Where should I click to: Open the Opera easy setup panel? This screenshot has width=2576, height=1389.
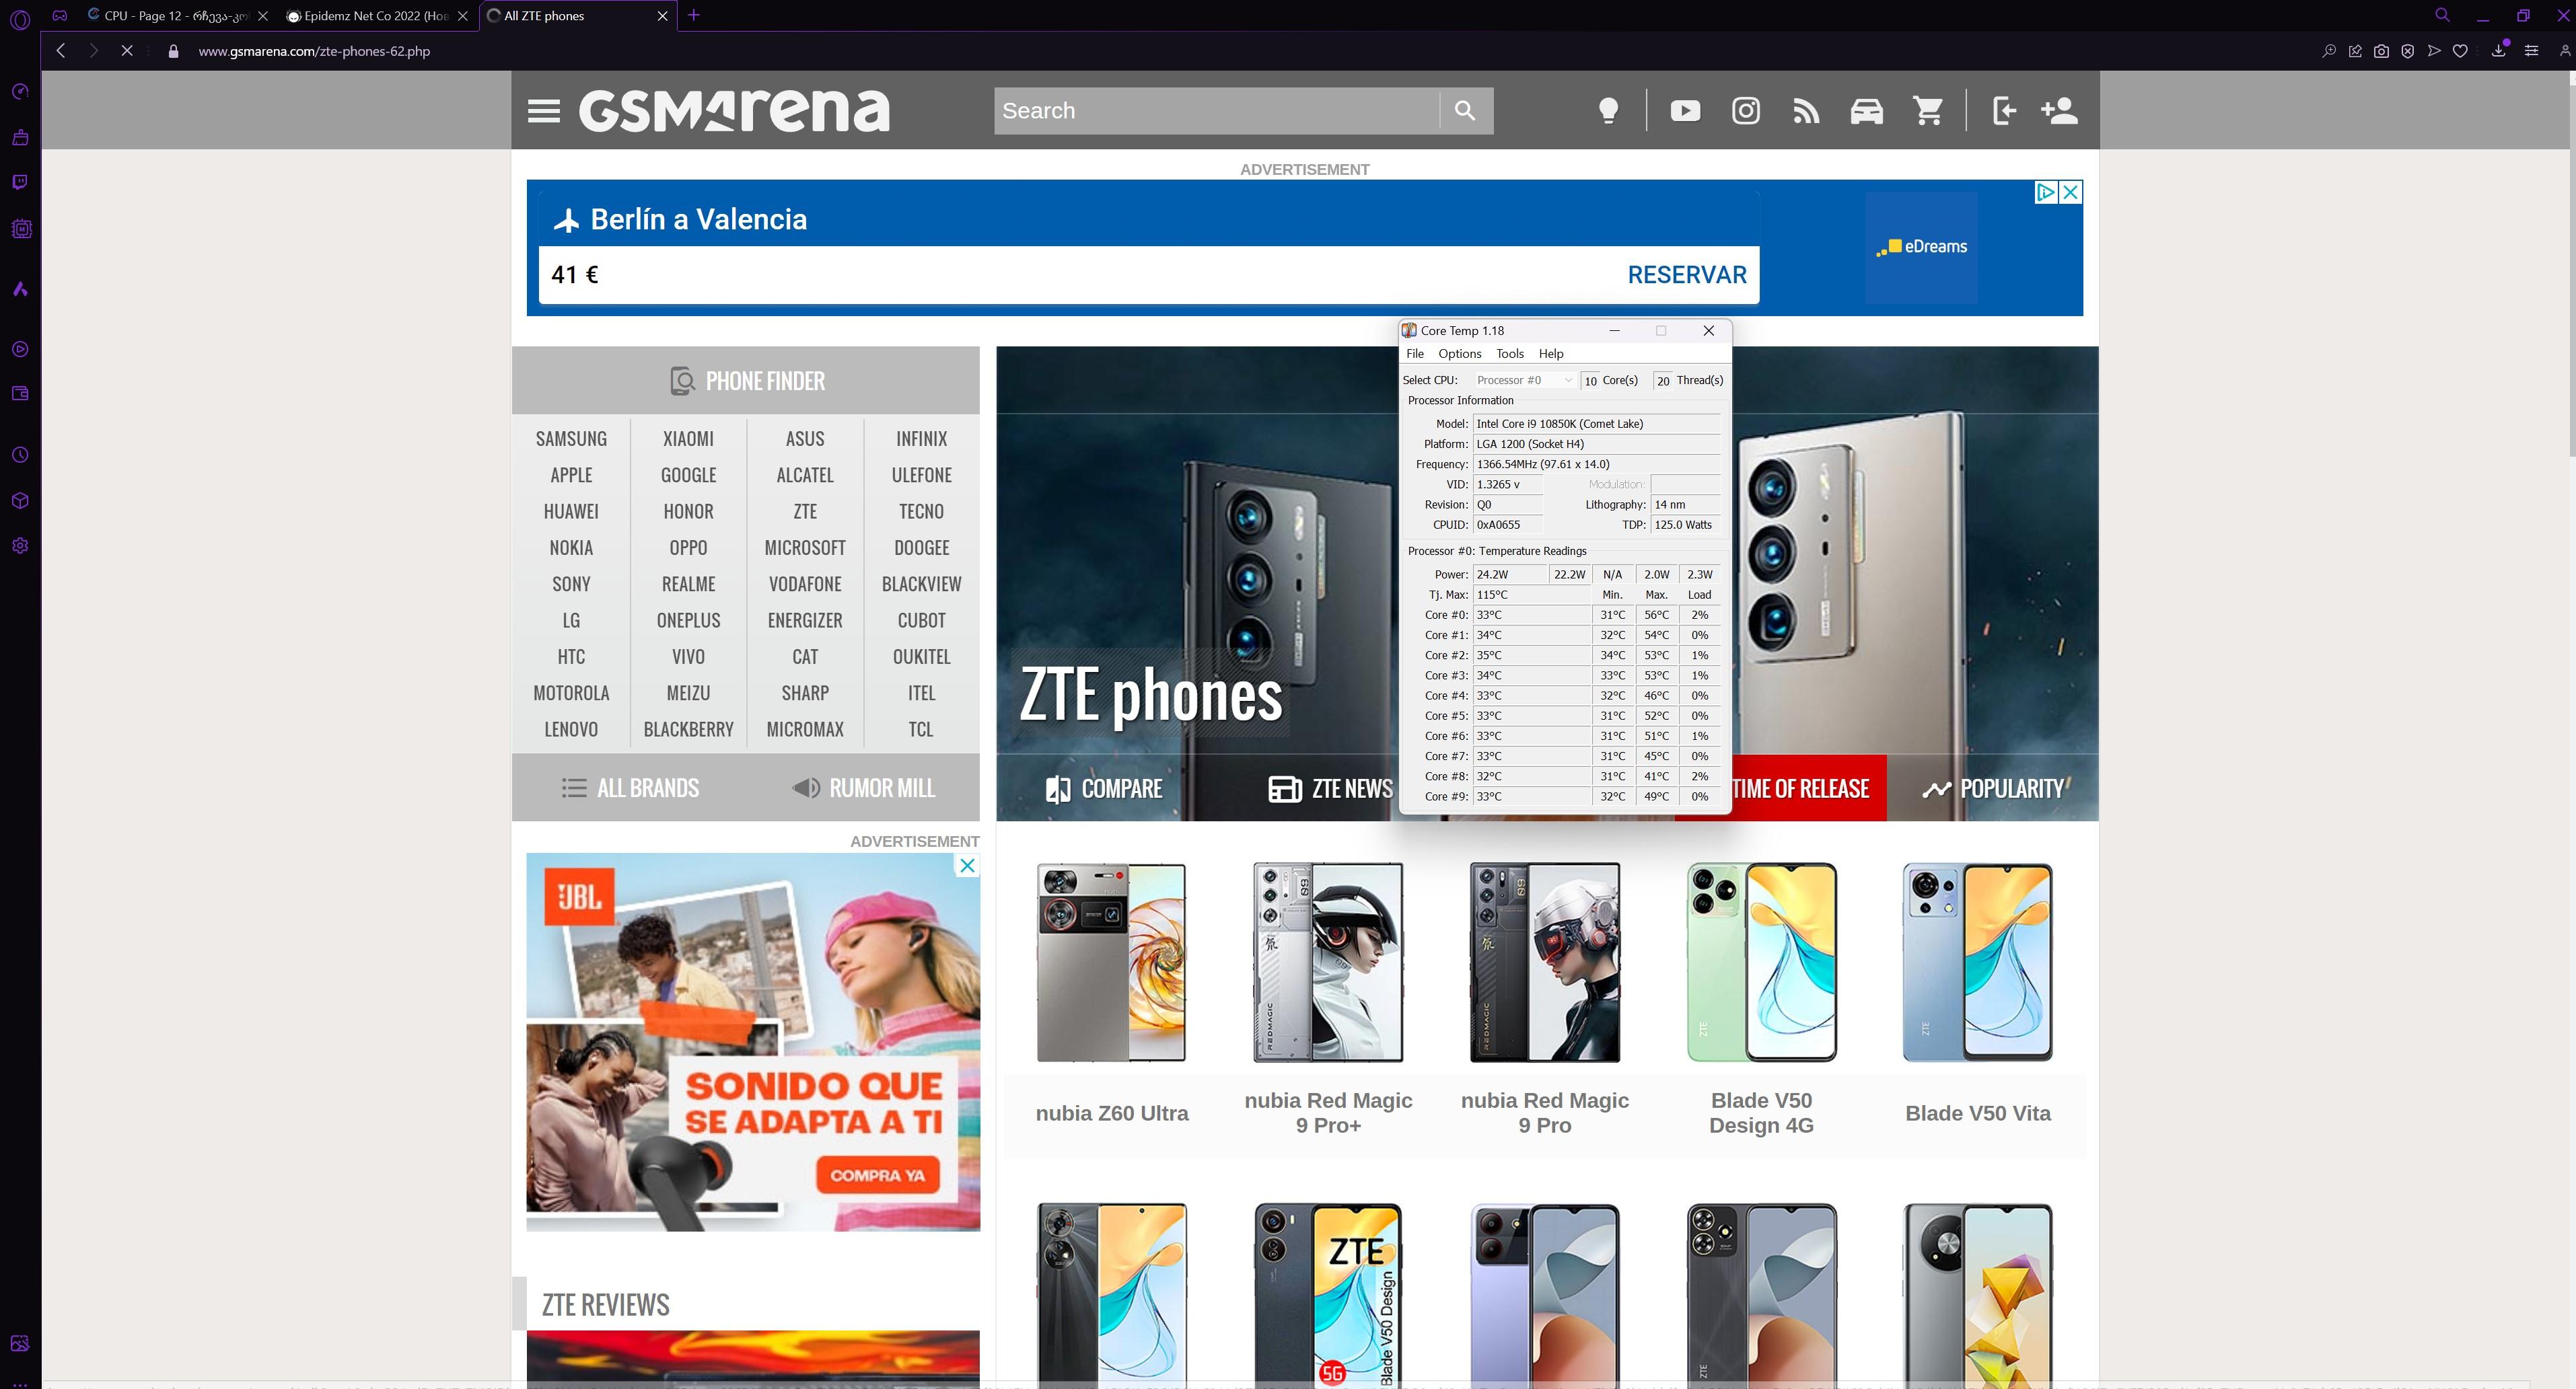click(x=2531, y=51)
